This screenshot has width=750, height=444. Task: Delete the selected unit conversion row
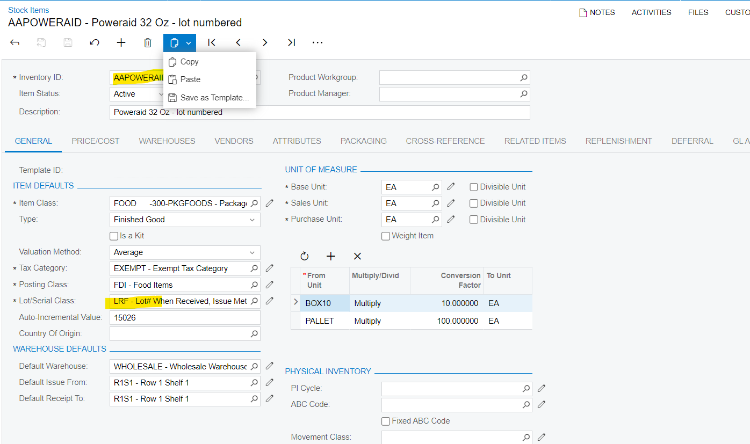coord(357,256)
